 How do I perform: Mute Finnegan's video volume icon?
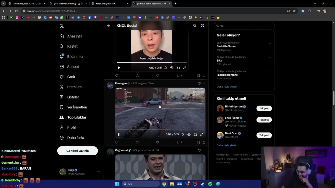coord(183,134)
